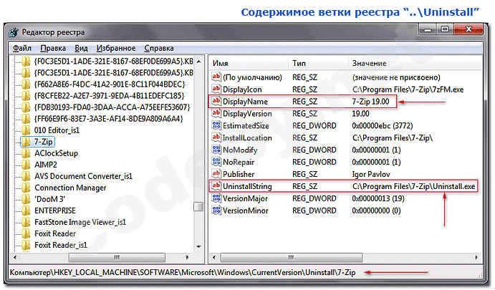Select the Foxit Reader key label
Image resolution: width=495 pixels, height=290 pixels.
[55, 233]
